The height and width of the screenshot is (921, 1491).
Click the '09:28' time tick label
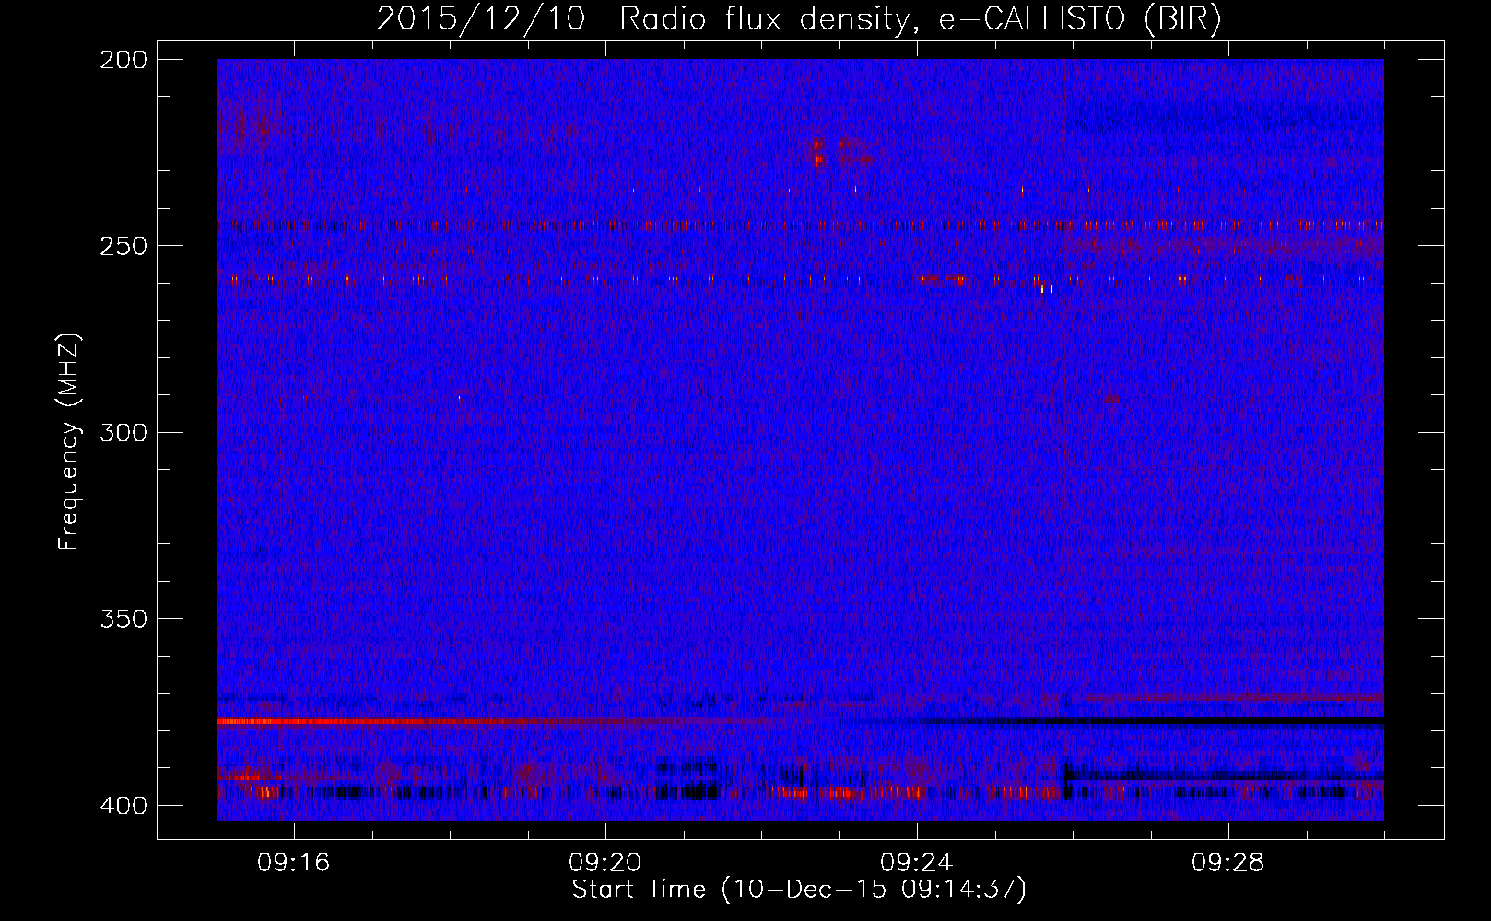click(1228, 863)
